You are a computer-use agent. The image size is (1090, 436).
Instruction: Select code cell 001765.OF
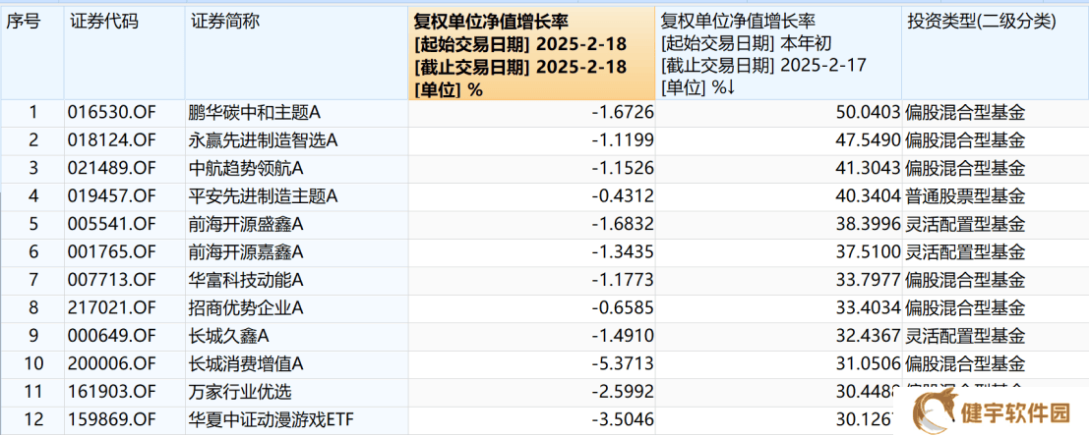(112, 252)
